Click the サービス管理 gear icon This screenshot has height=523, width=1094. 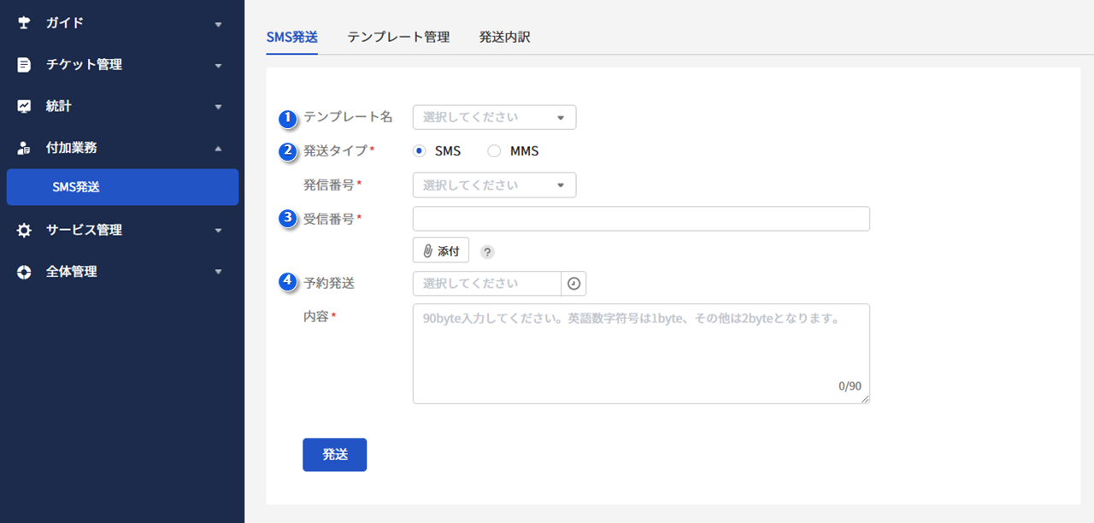click(x=24, y=231)
